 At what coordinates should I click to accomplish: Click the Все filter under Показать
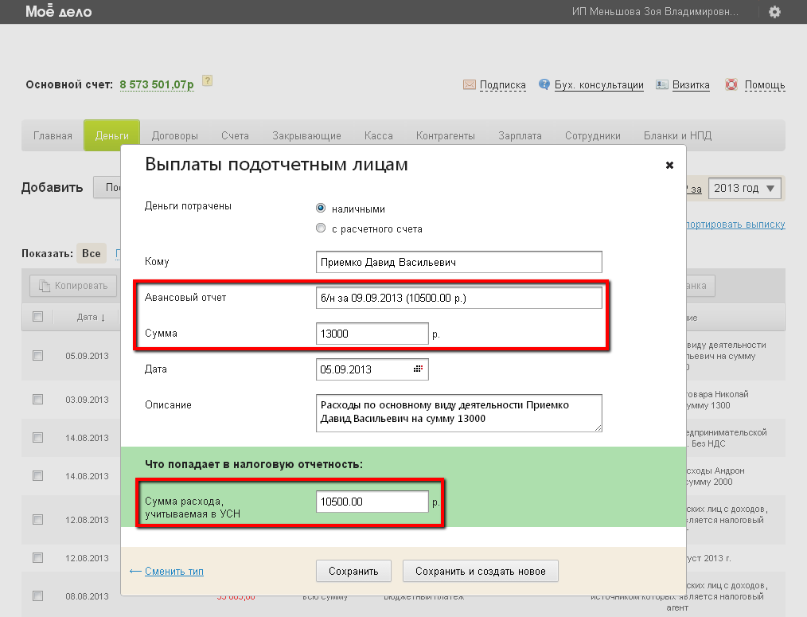click(91, 253)
